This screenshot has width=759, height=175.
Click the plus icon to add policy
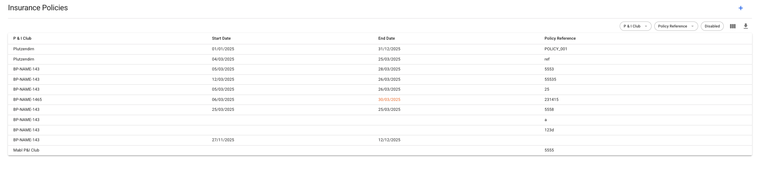741,8
